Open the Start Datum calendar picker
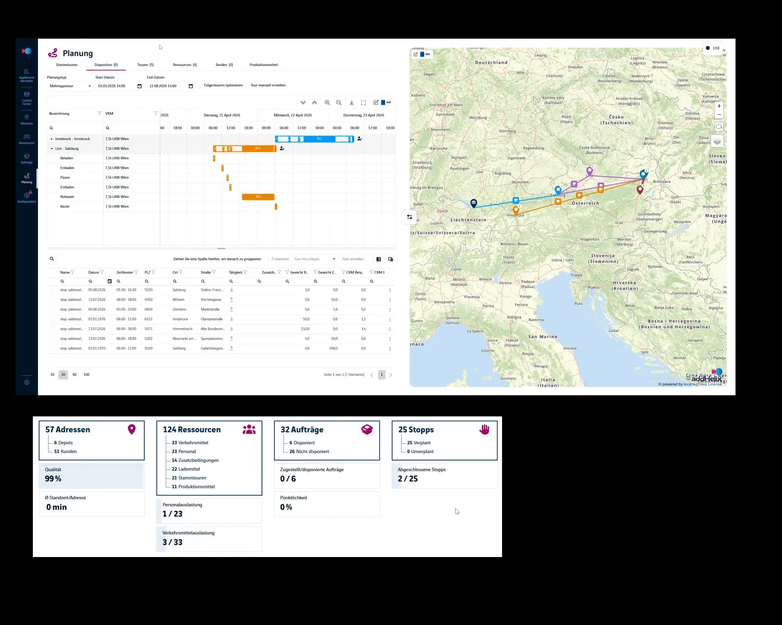 [140, 86]
